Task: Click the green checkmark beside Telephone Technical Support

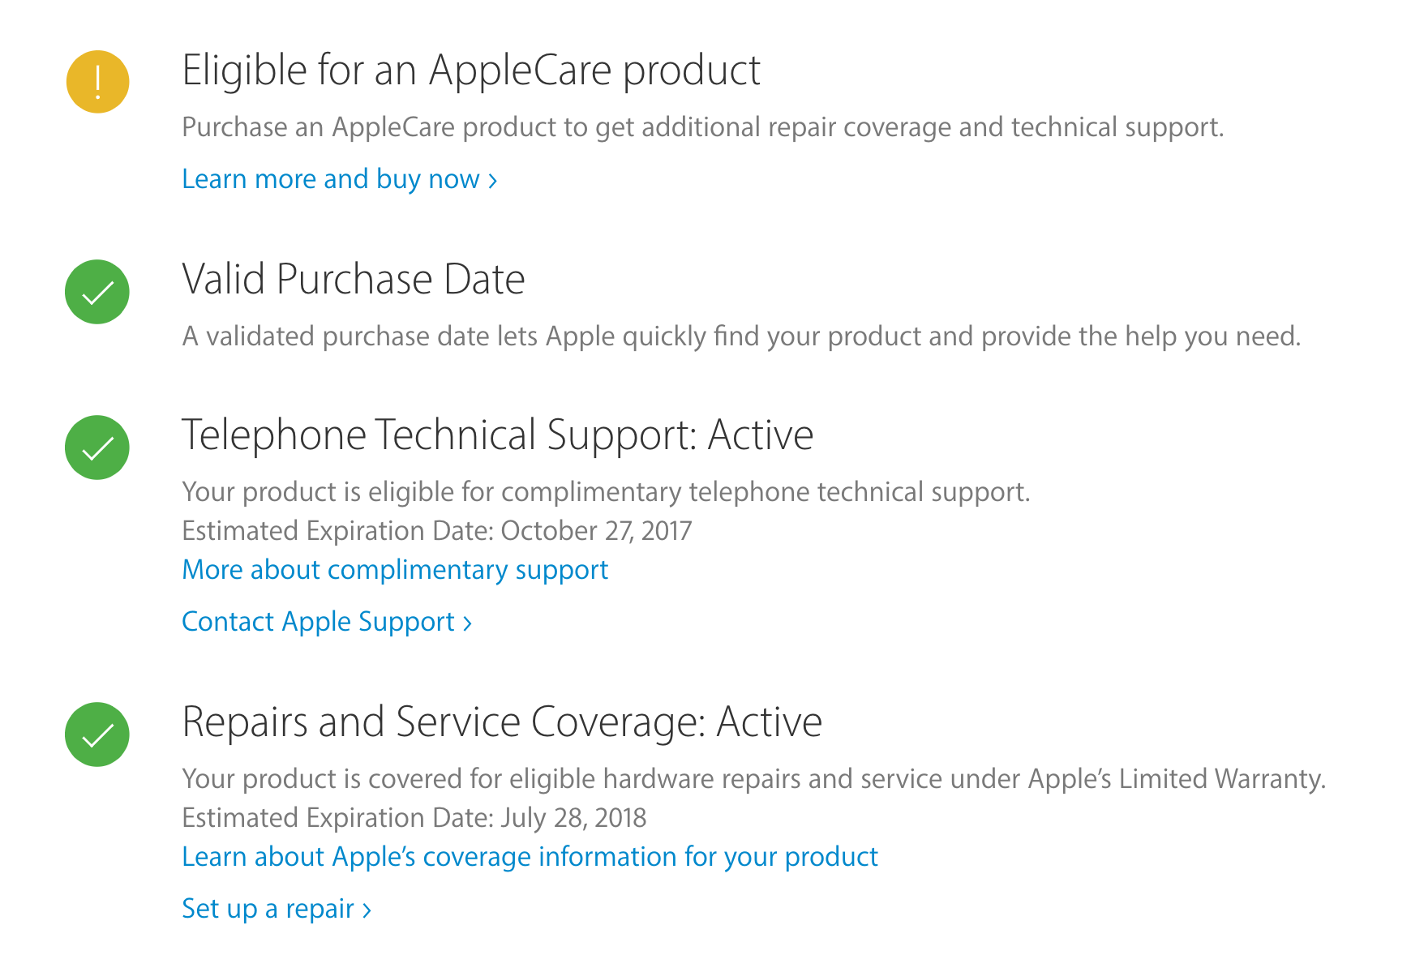Action: pos(97,448)
